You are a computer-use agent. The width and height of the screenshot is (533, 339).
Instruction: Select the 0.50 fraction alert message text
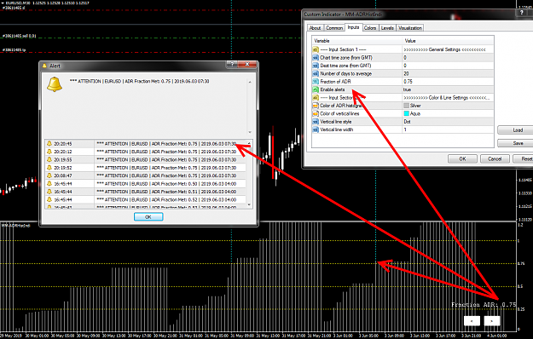(x=166, y=184)
